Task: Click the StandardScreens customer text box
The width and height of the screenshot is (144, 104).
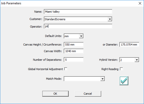Action: (x=76, y=19)
